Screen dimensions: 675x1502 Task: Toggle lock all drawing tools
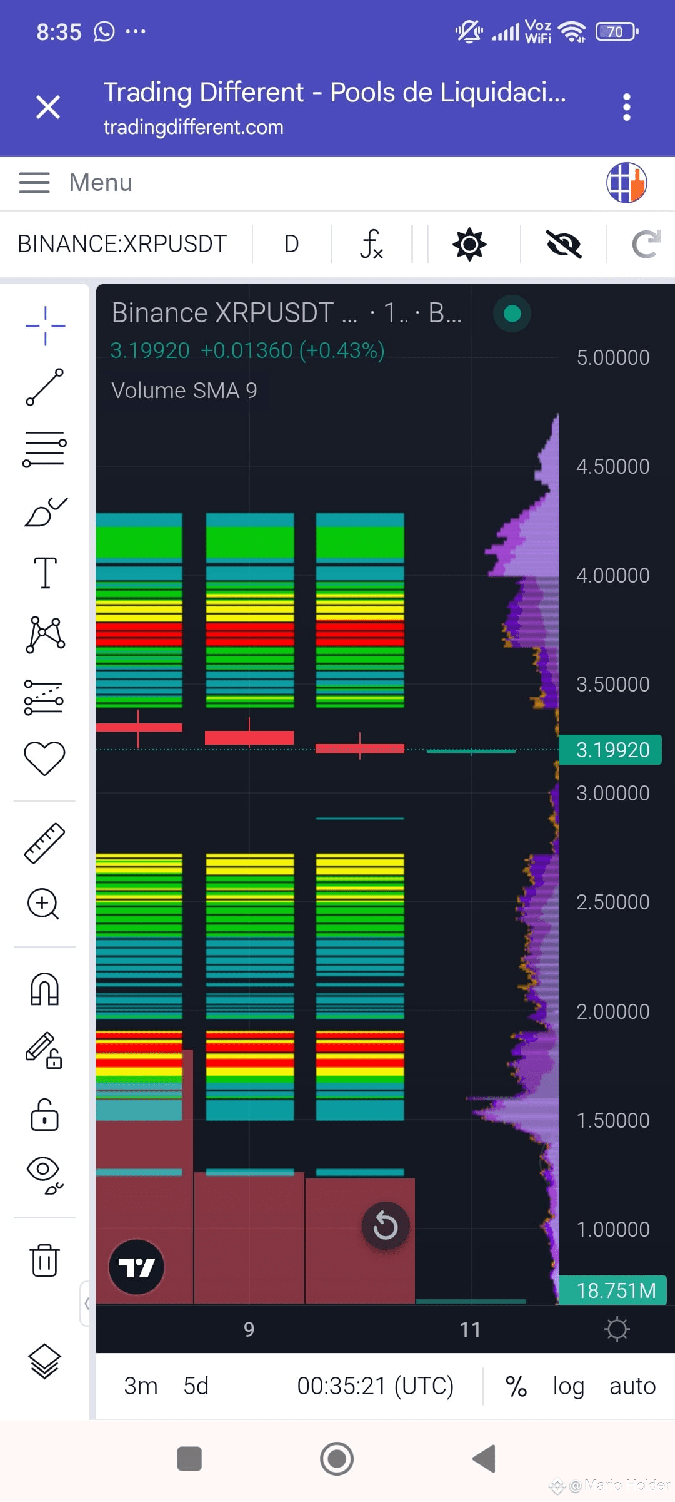pos(45,1114)
